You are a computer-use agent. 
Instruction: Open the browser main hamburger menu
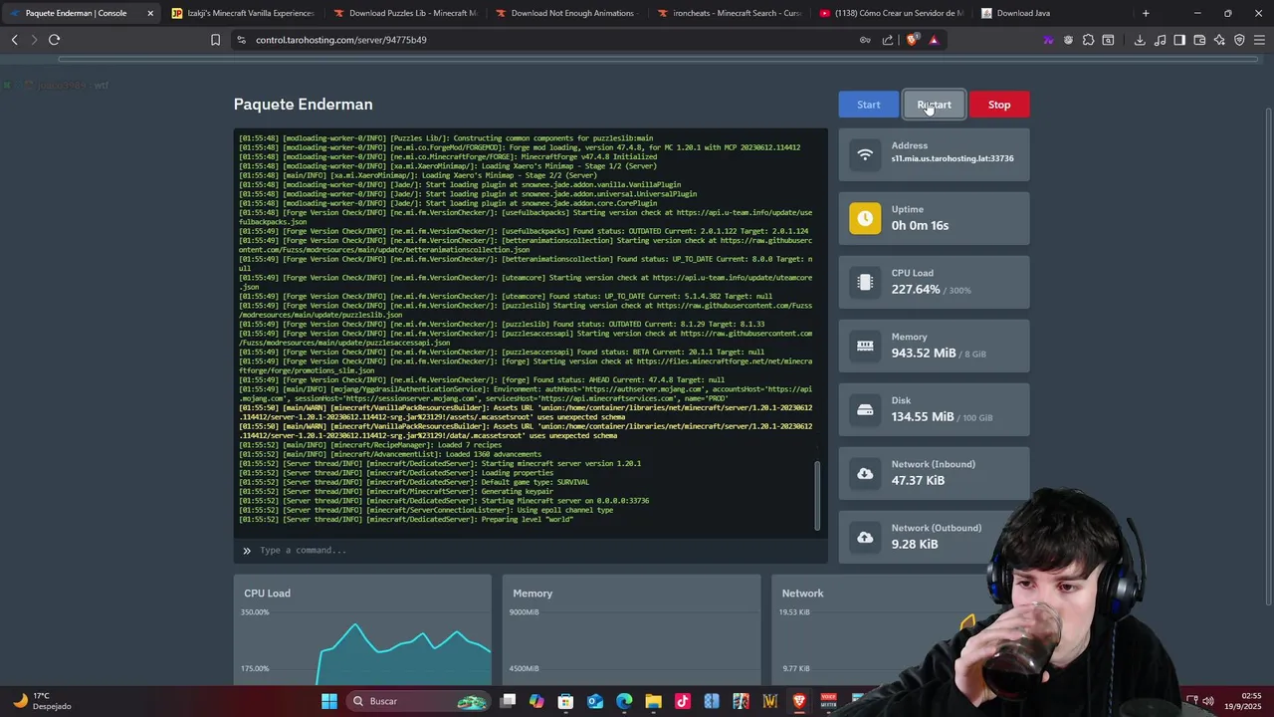pyautogui.click(x=1259, y=40)
